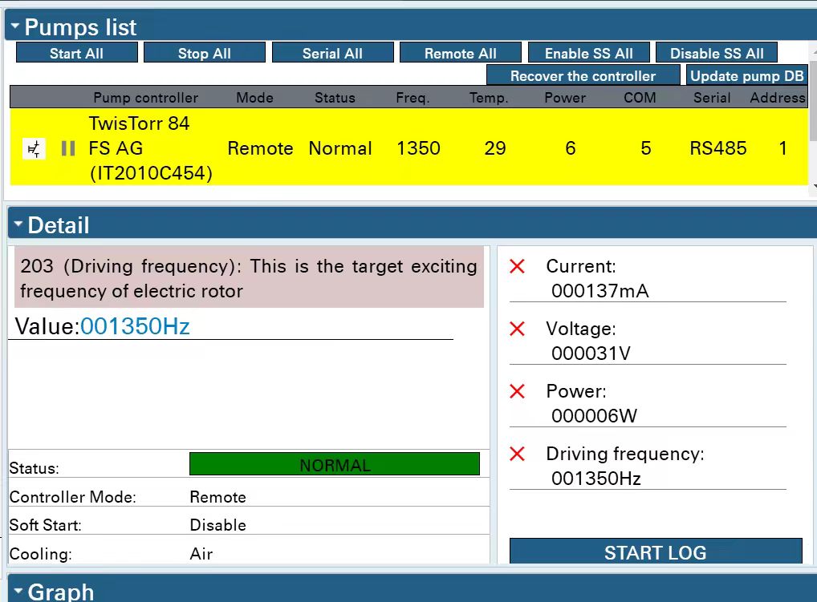Screen dimensions: 817x602
Task: Collapse the Detail section
Action: tap(18, 224)
